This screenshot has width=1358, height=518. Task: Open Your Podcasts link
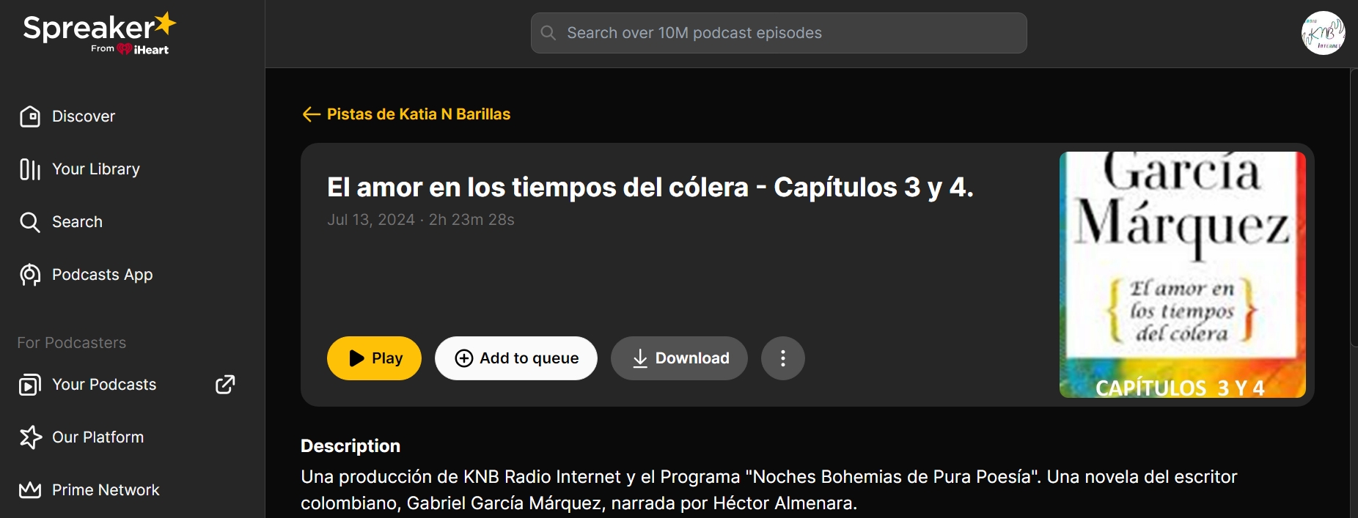tap(104, 385)
